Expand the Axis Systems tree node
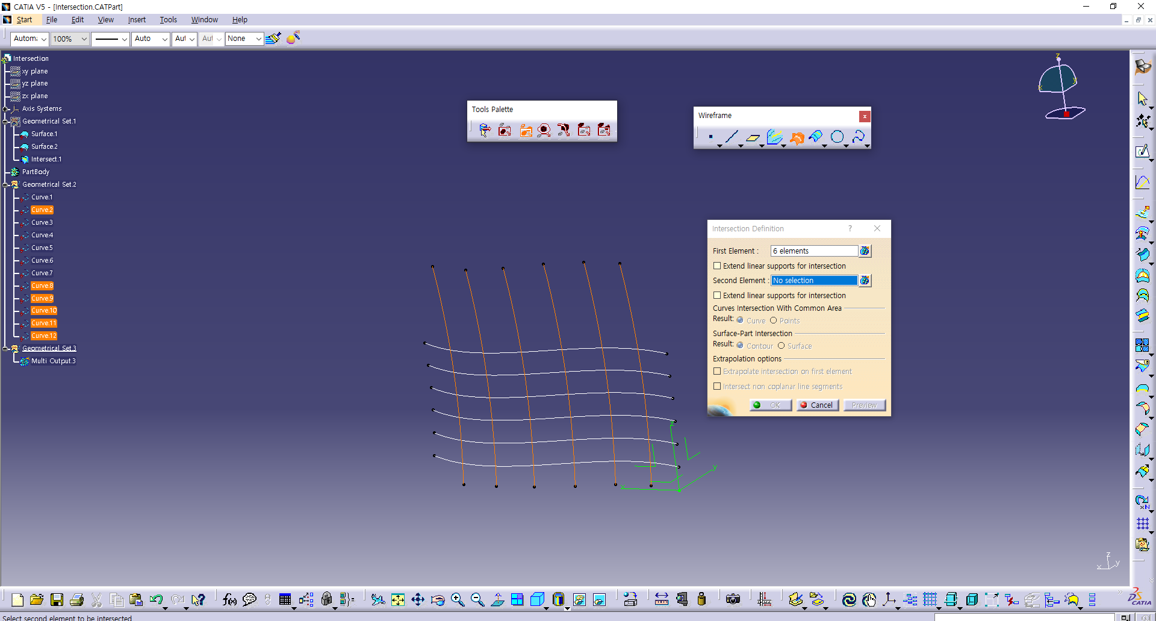Image resolution: width=1156 pixels, height=621 pixels. click(x=5, y=108)
